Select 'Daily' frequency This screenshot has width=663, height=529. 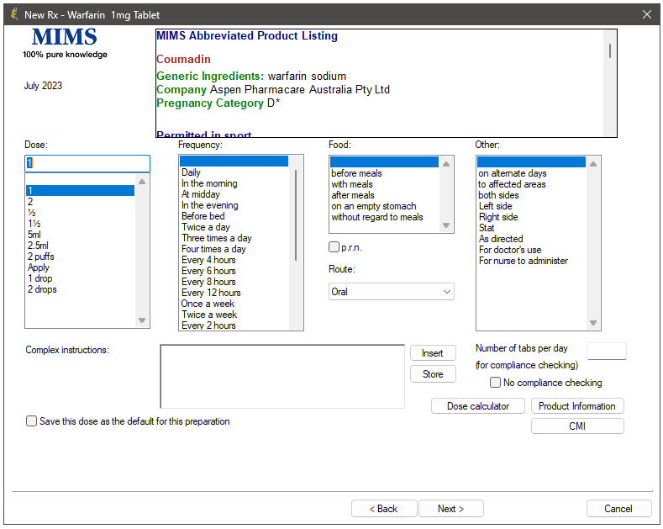pyautogui.click(x=234, y=172)
